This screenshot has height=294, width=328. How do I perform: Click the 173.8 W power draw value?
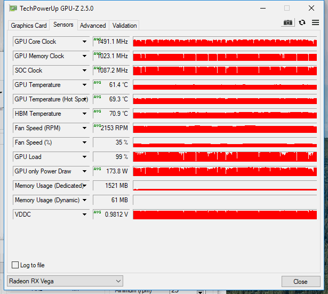tap(111, 171)
